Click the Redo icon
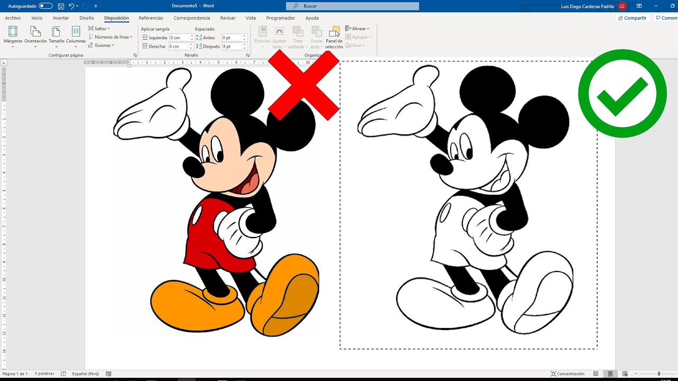 coord(85,6)
